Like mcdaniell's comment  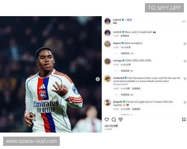pos(185,79)
